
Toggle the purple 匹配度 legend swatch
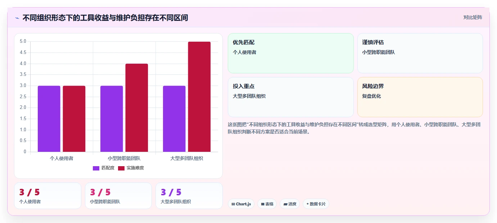pos(96,168)
